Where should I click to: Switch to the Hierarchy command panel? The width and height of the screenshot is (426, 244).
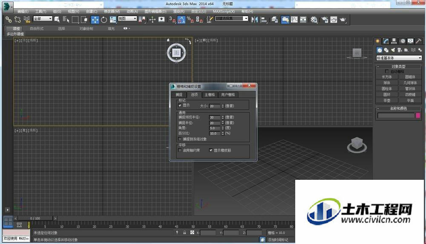tap(394, 41)
